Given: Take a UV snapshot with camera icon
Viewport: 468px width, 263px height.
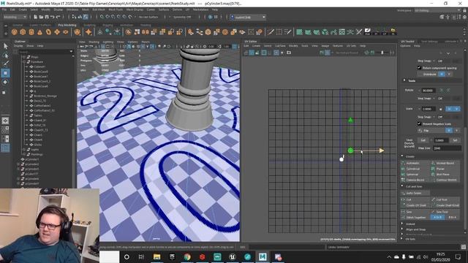Looking at the screenshot, I should pyautogui.click(x=289, y=53).
